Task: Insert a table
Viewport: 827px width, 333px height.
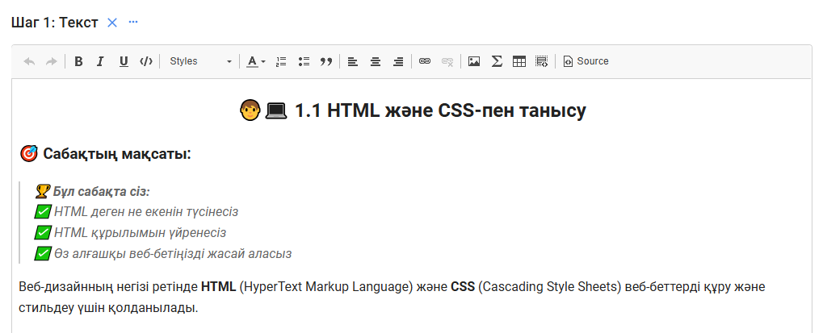Action: (x=519, y=61)
